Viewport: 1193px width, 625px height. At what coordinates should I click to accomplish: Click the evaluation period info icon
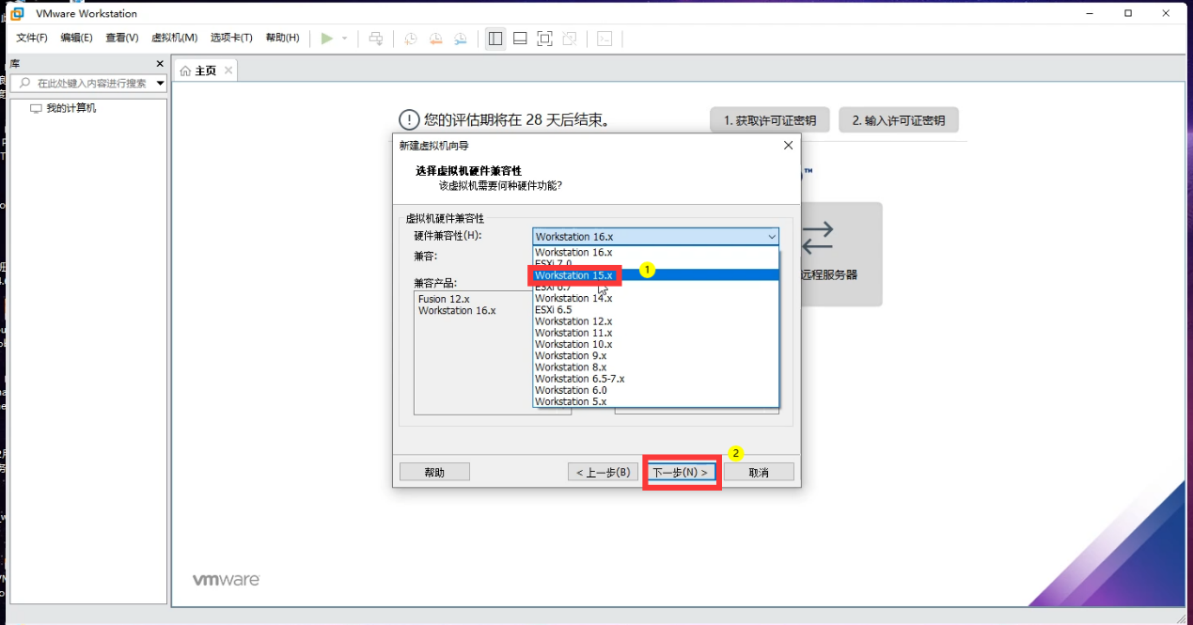(409, 120)
